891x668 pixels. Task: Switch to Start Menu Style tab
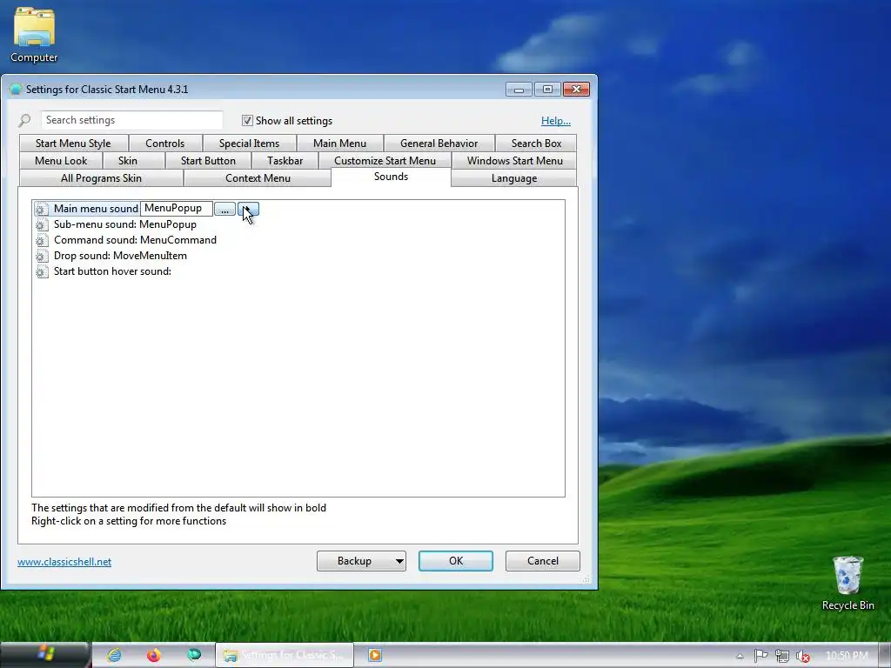point(73,144)
